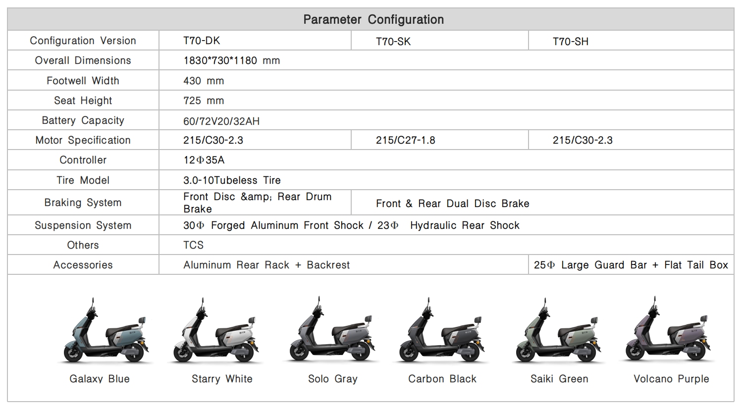The width and height of the screenshot is (743, 412).
Task: Click the Saiki Green color label
Action: tap(559, 379)
